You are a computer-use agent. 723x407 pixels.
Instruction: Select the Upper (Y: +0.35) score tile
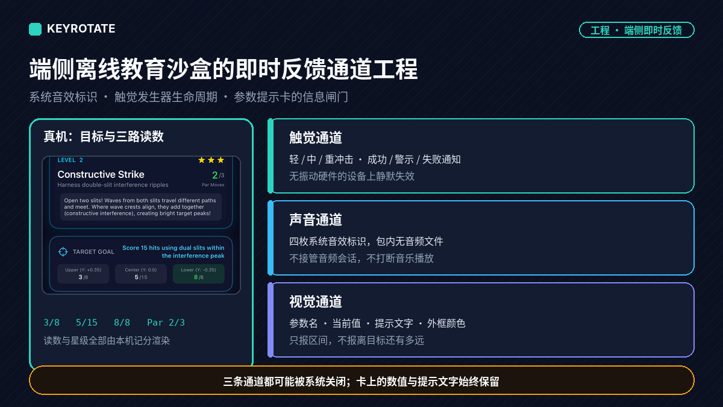tap(83, 274)
